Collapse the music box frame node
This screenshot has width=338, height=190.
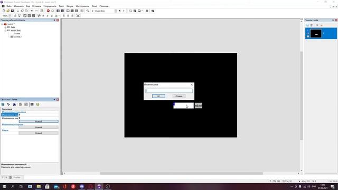click(5, 31)
